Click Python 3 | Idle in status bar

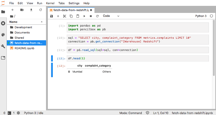[34, 113]
